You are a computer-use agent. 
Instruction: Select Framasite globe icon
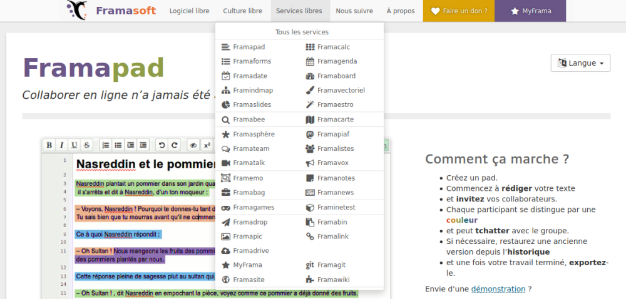coord(225,280)
